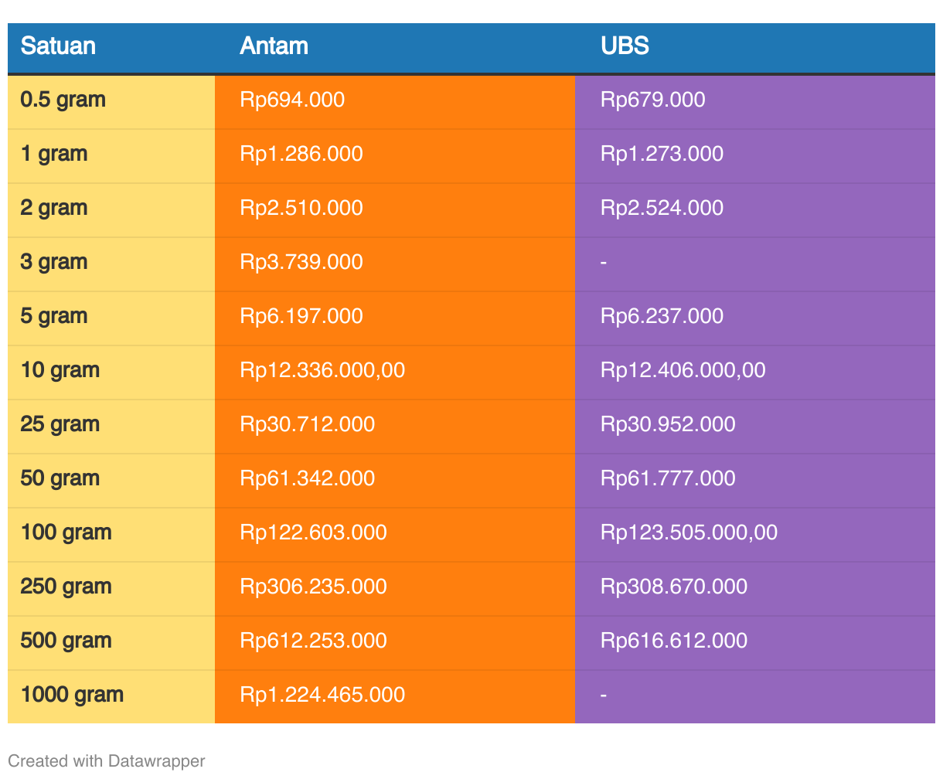Viewport: 943px width, 779px height.
Task: Click UBS 100 gram price Rp123.505.000,00
Action: [x=689, y=532]
